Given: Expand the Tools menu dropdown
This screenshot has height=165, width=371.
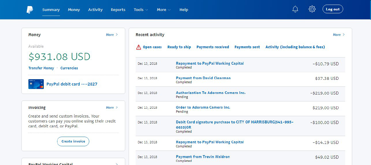Looking at the screenshot, I should tap(141, 10).
